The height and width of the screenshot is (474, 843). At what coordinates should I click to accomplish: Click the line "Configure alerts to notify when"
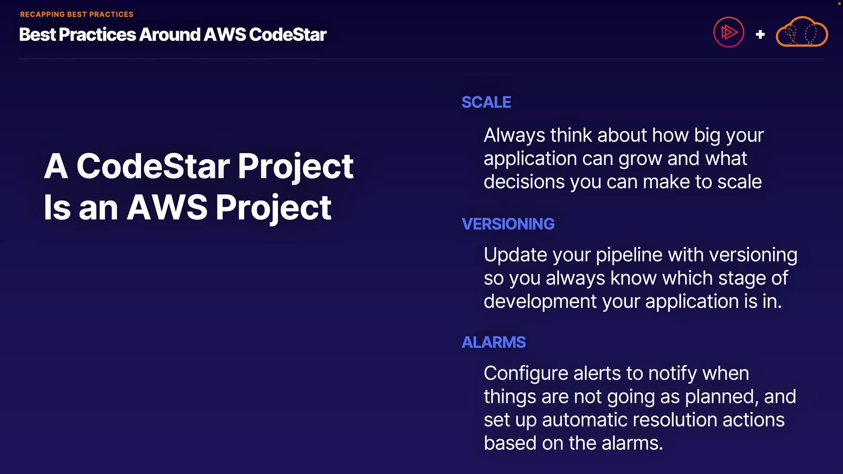click(616, 373)
